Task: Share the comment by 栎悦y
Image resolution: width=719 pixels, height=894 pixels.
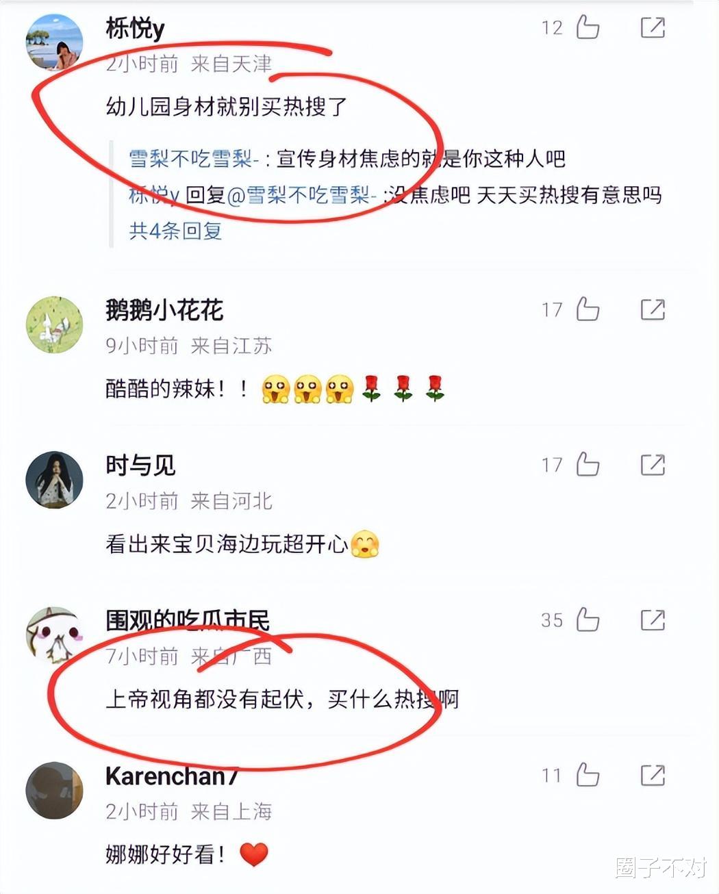Action: (653, 27)
